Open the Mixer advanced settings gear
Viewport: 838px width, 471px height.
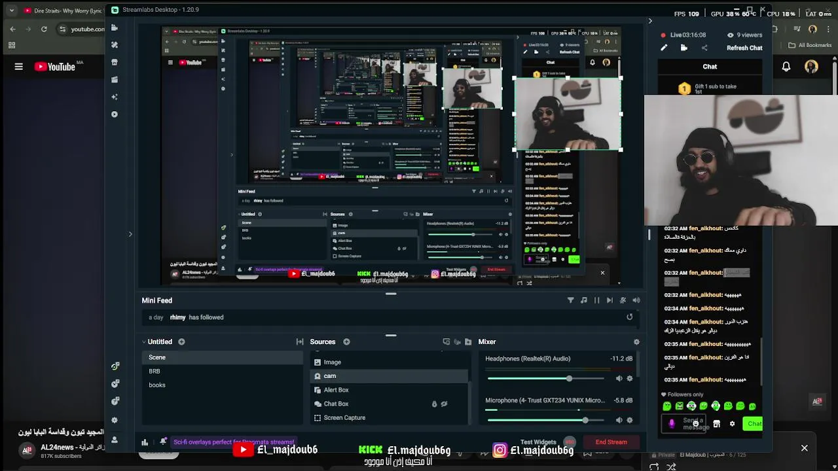point(636,341)
